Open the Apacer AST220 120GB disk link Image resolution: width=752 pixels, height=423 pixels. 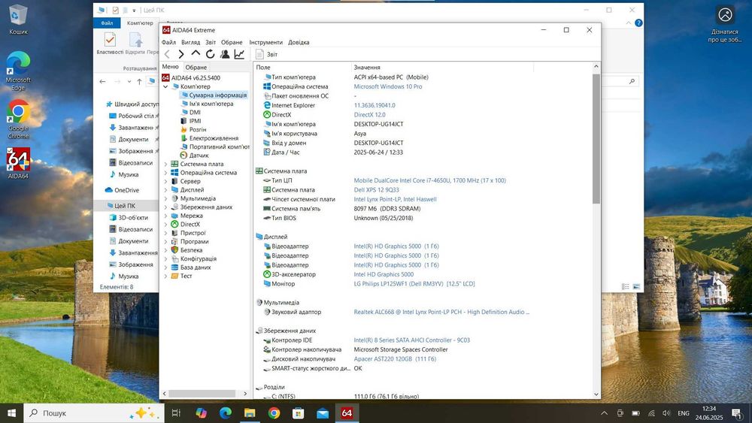[x=395, y=359]
